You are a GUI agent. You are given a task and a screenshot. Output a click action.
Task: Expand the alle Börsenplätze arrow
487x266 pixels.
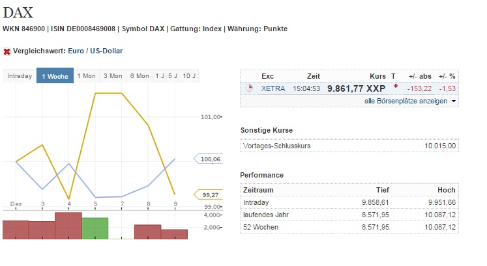[454, 101]
